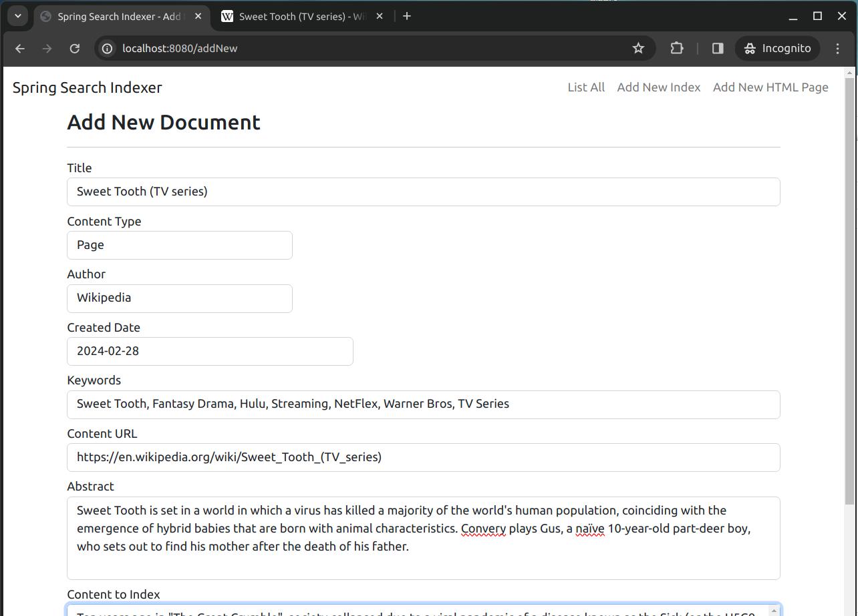Click the Created Date field

coord(210,351)
